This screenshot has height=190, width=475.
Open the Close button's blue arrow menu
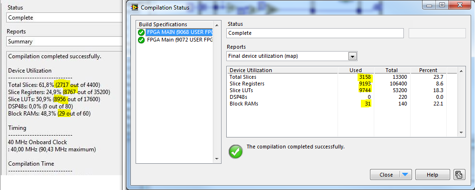click(405, 175)
